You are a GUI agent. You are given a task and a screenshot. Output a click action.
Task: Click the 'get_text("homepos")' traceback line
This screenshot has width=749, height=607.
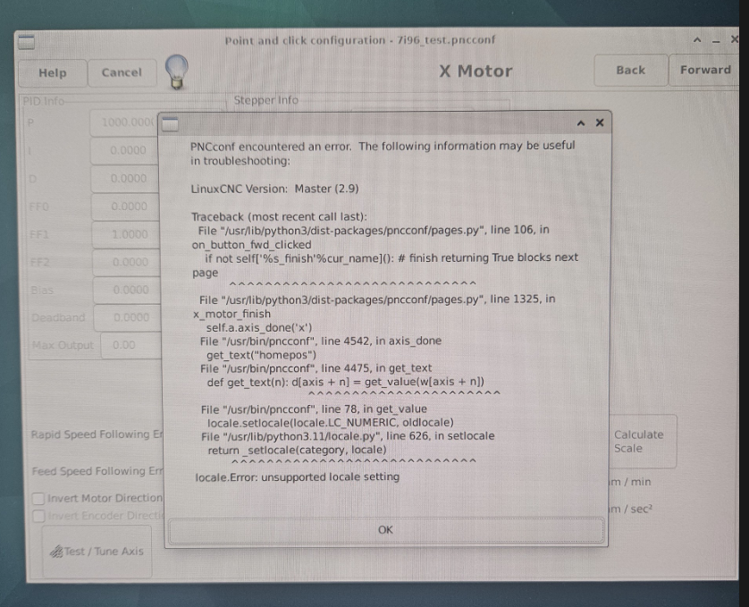coord(261,355)
